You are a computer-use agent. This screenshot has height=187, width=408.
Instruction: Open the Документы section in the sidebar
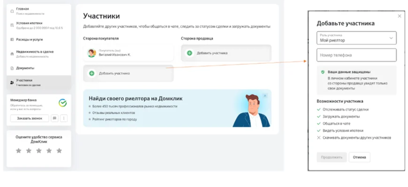coord(25,68)
